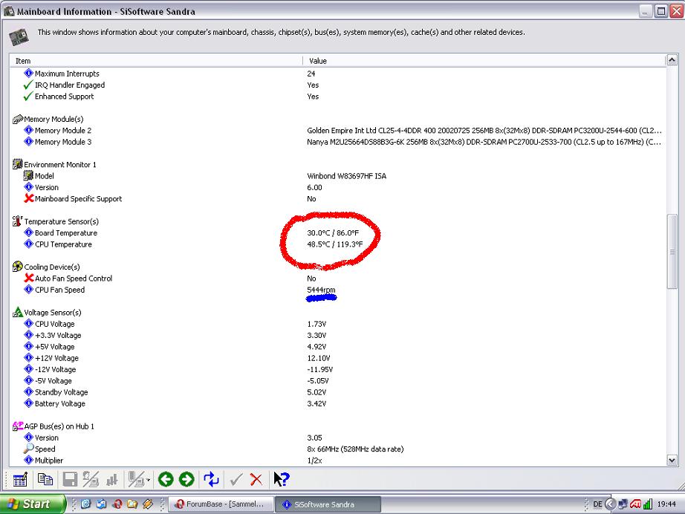Click DE language indicator in tray

click(597, 504)
